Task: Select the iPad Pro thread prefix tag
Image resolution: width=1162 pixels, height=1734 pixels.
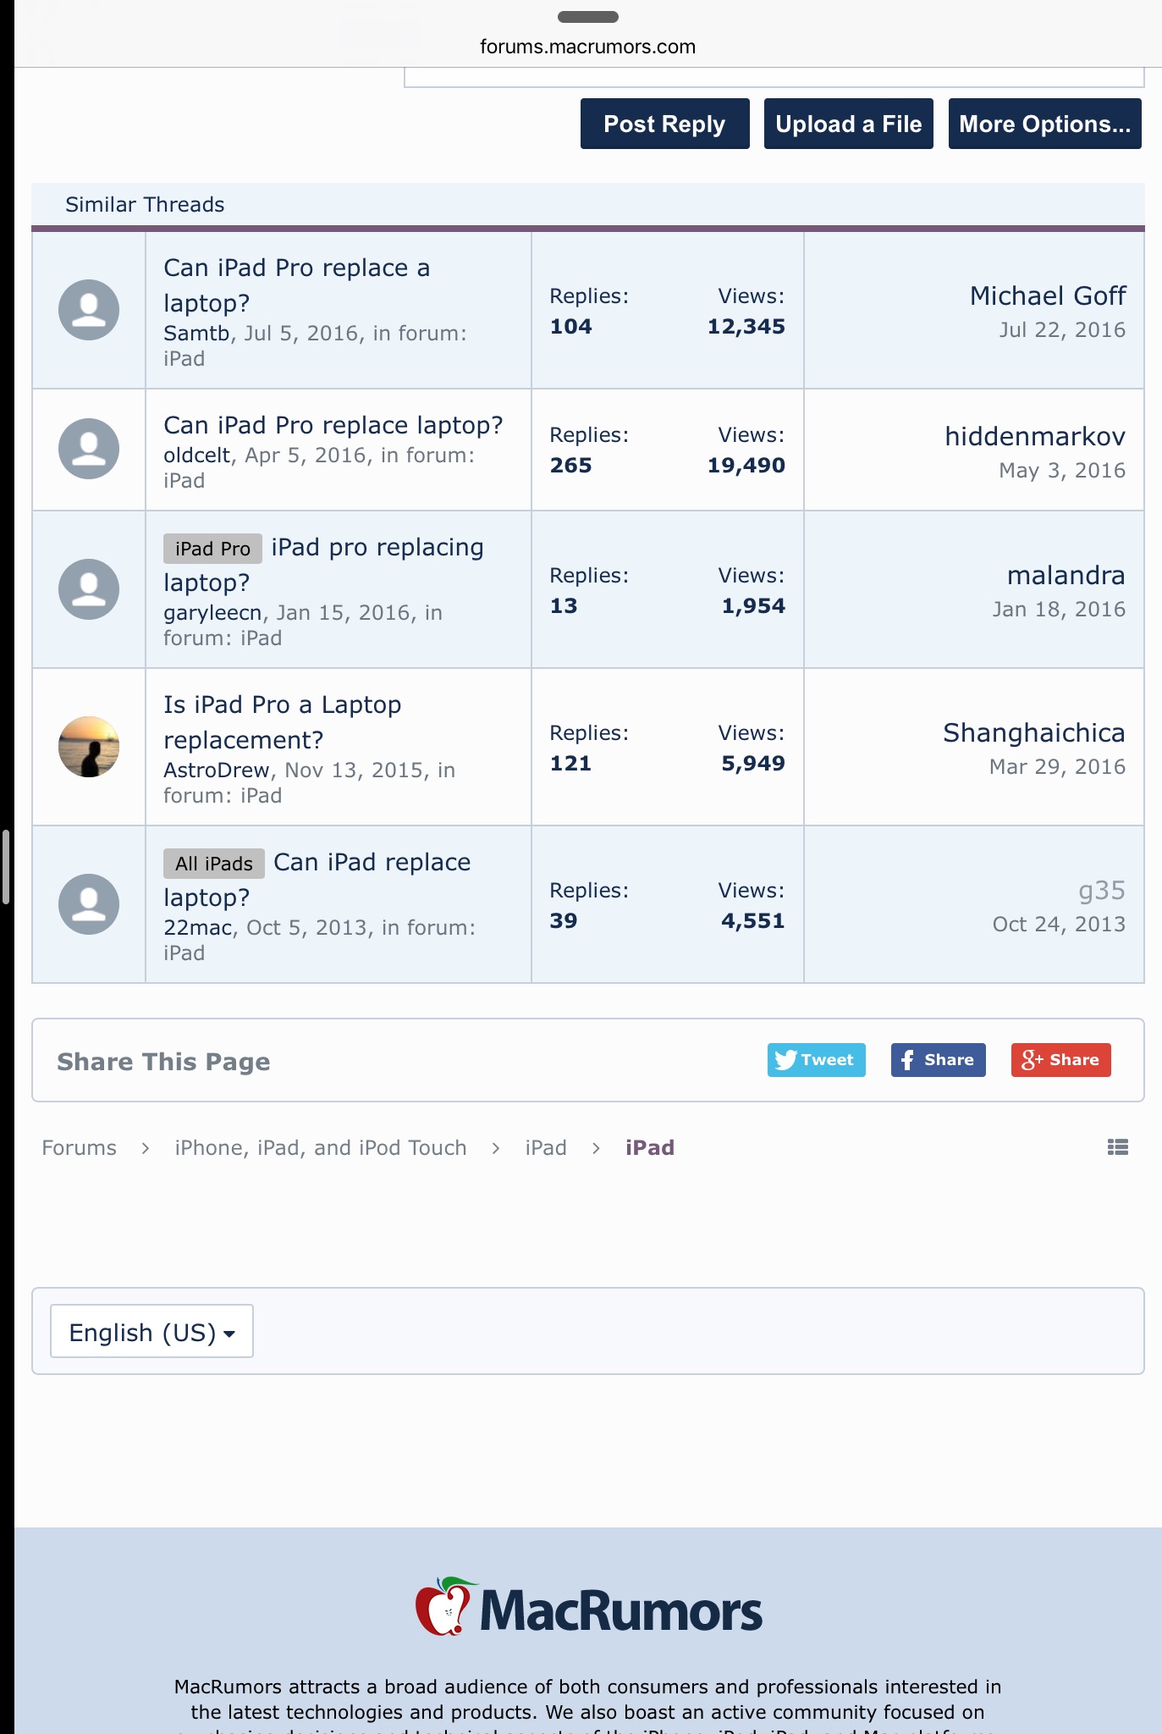Action: [x=212, y=549]
